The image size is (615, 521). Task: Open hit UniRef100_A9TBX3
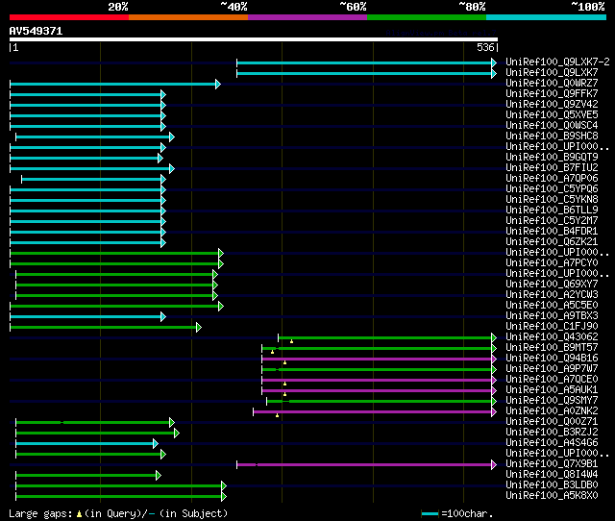point(552,316)
